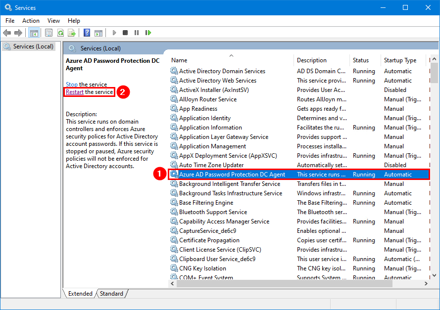Toggle Show/Hide Action Pane toolbar icon
440x310 pixels.
98,33
